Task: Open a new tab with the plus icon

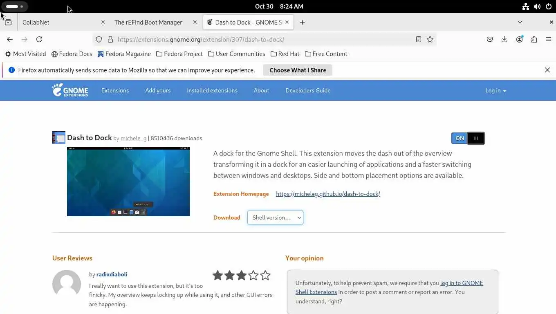Action: point(303,22)
